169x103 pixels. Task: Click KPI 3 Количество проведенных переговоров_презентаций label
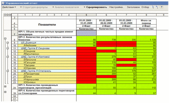47,86
